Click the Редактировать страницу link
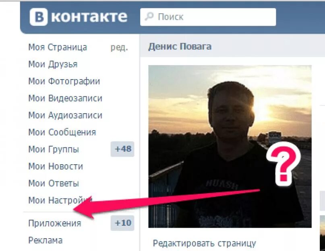 coord(204,243)
